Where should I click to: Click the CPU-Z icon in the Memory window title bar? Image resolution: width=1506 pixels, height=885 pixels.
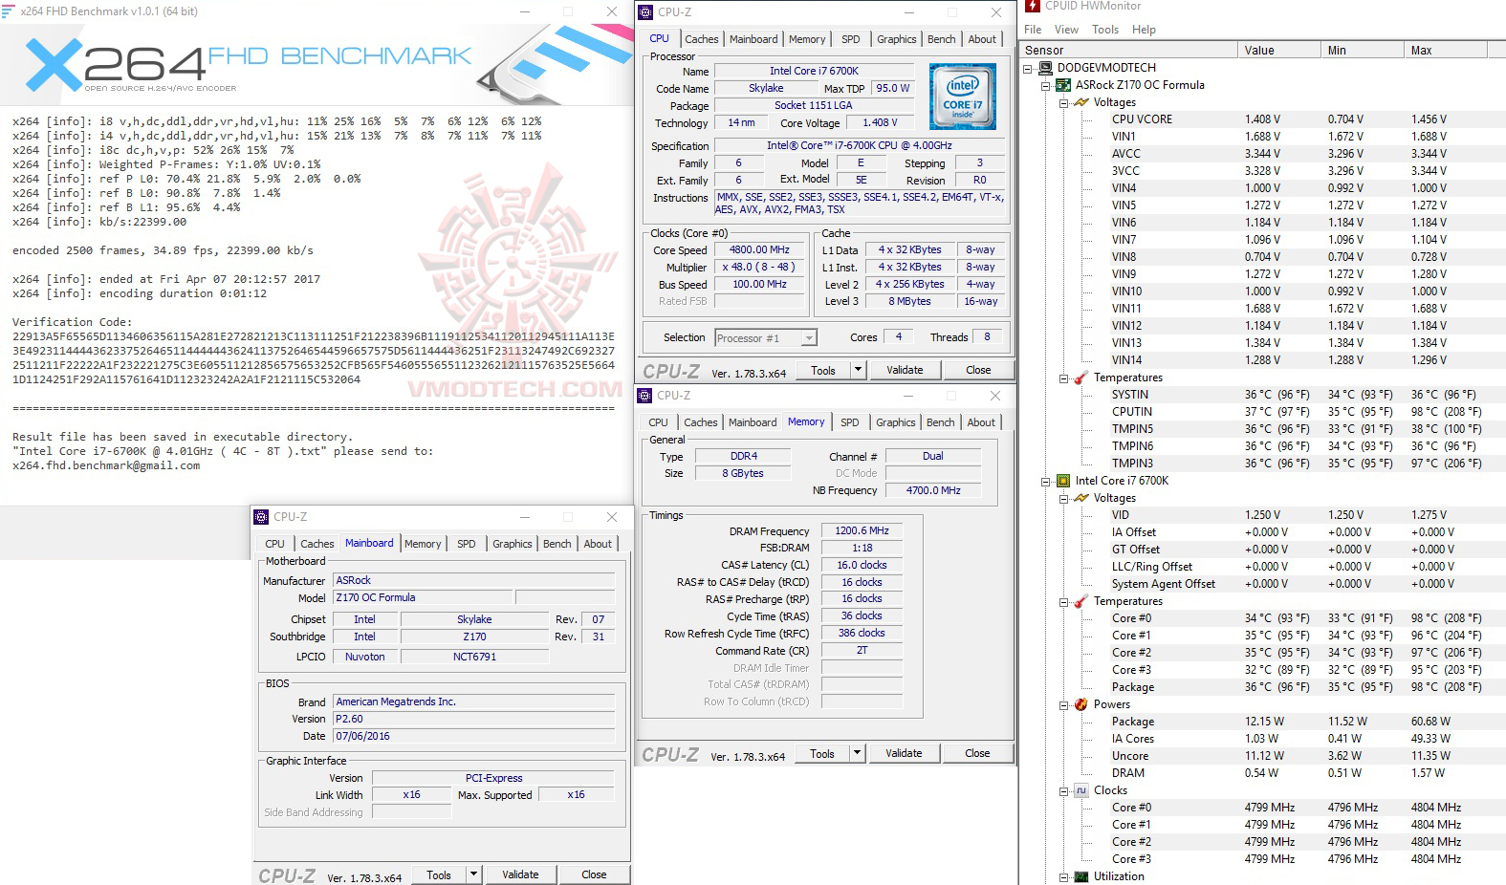click(x=645, y=396)
